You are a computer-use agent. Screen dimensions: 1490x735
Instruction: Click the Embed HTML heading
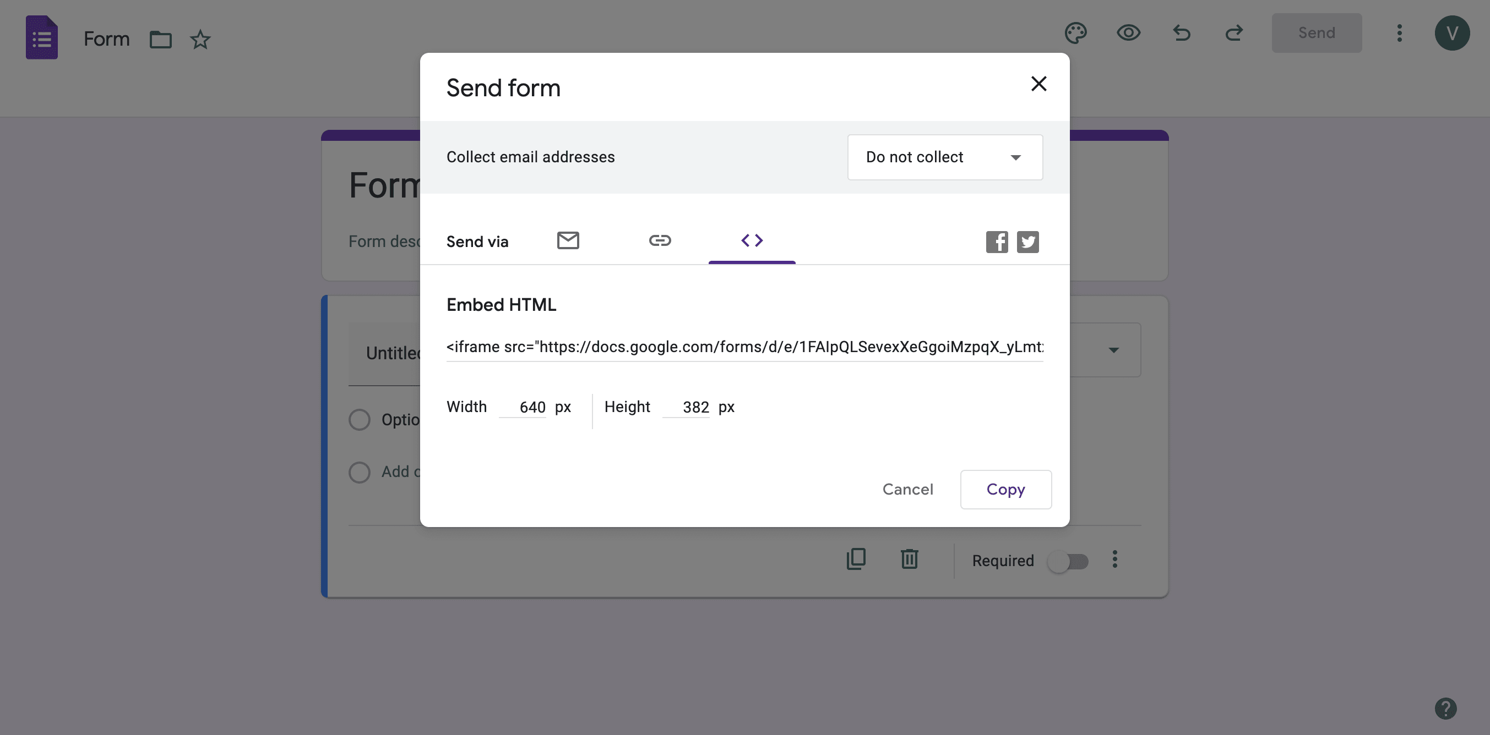[x=501, y=305]
